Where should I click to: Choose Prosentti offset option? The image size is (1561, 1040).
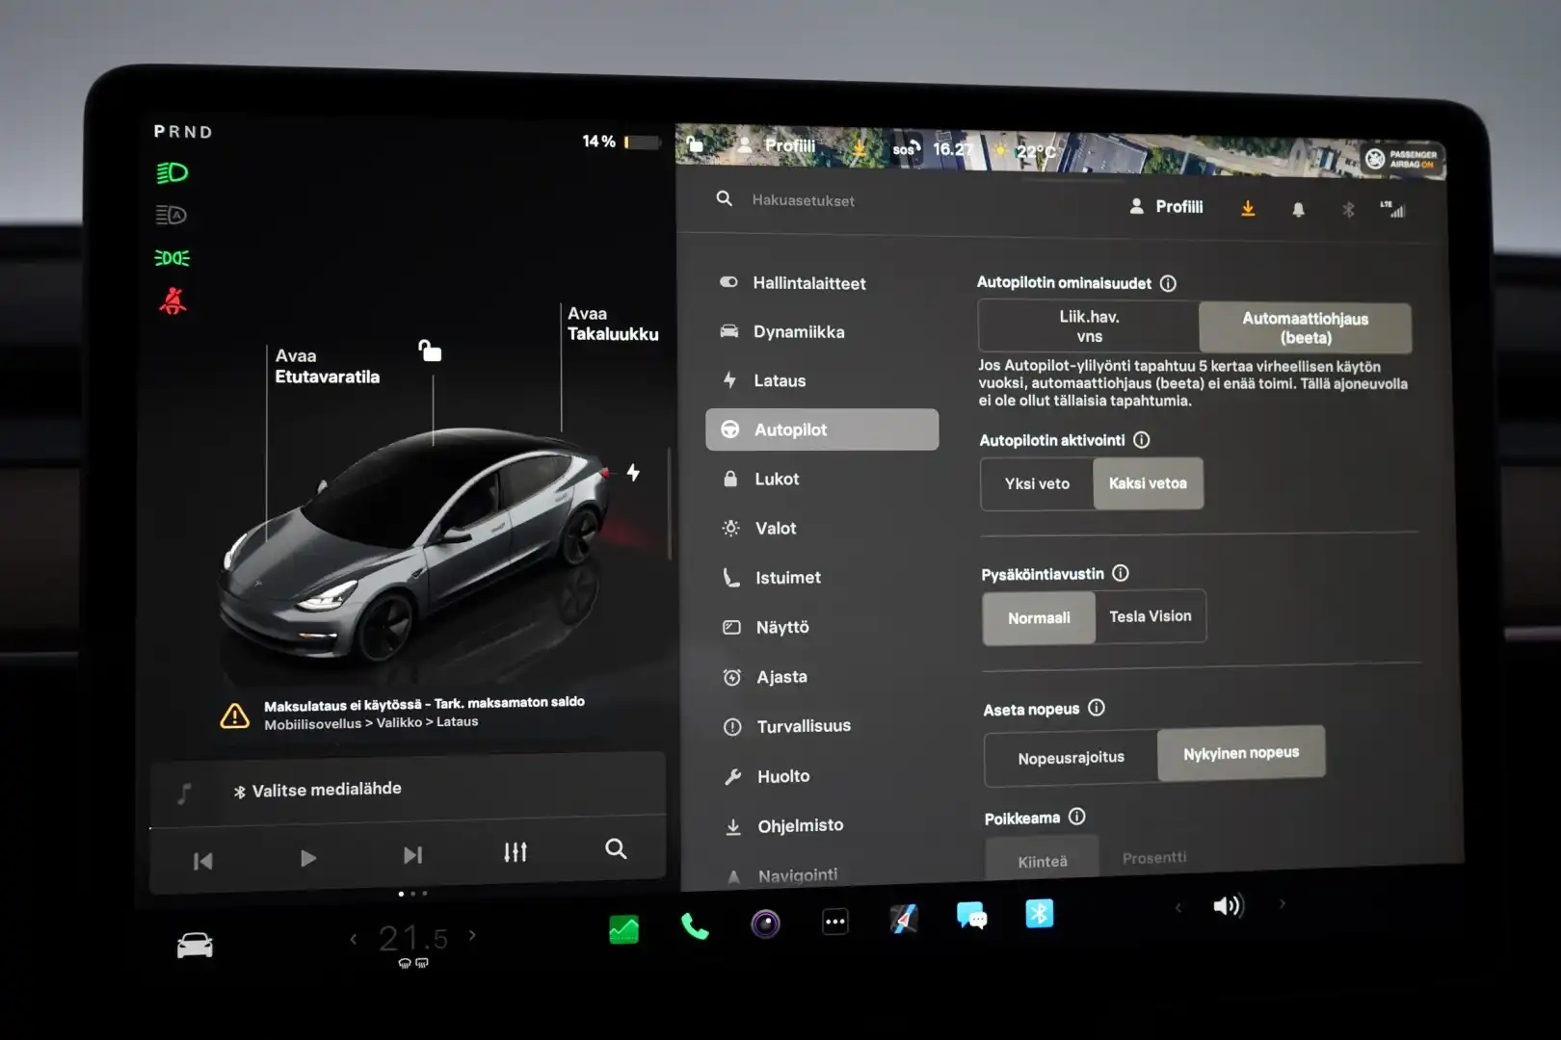point(1154,857)
